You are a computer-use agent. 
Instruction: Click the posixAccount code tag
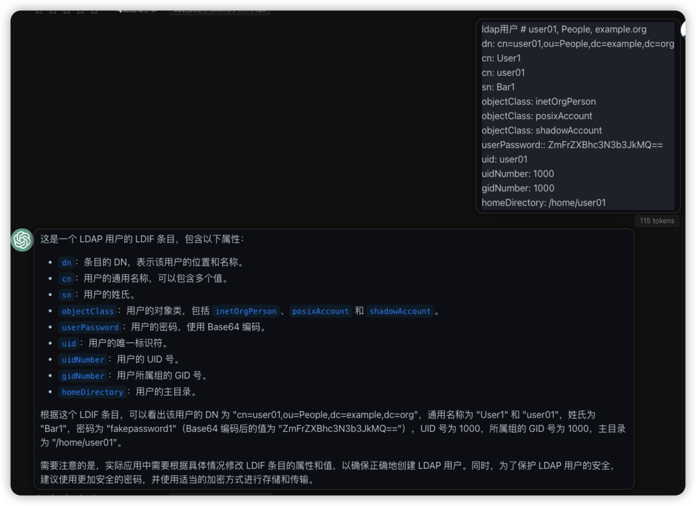pos(321,311)
